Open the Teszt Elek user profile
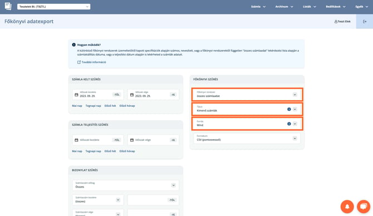 click(342, 21)
